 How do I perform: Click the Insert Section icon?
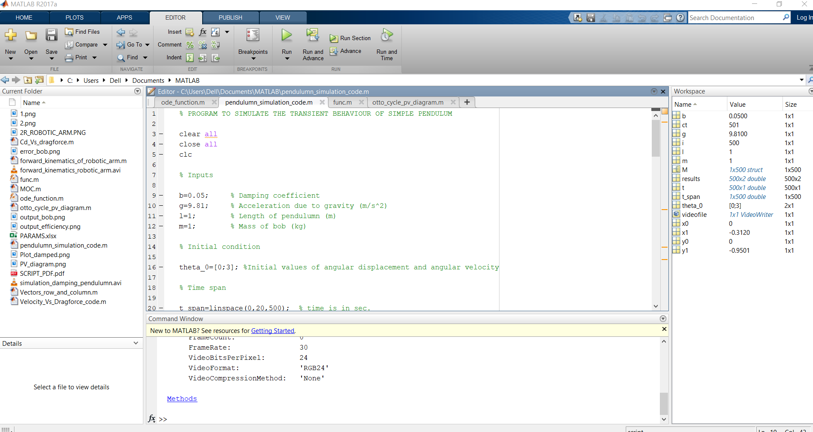(x=190, y=32)
